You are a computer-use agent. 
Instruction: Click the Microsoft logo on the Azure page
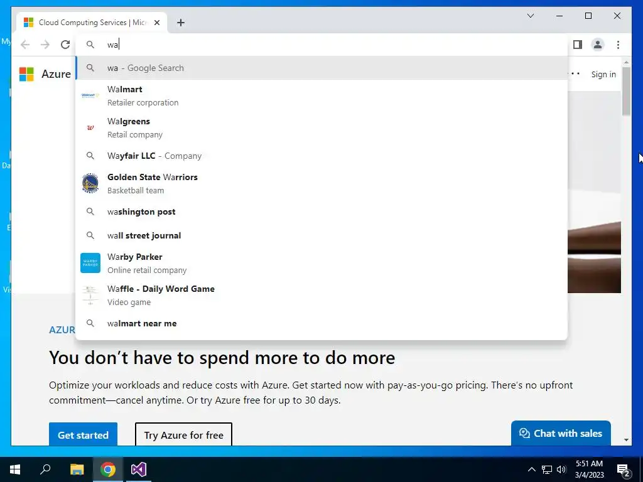coord(26,74)
